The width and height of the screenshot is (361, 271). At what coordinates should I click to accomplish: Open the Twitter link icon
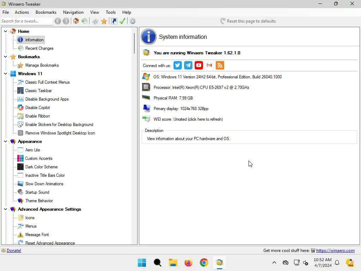(x=178, y=65)
